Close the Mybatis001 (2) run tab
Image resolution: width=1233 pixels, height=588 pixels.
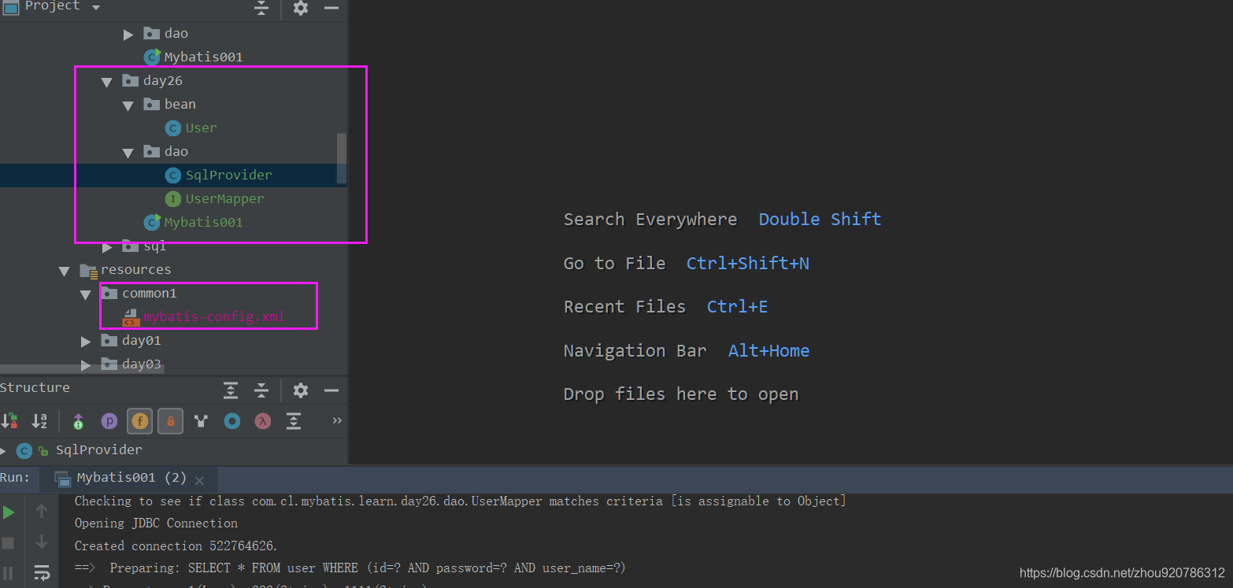pyautogui.click(x=199, y=480)
